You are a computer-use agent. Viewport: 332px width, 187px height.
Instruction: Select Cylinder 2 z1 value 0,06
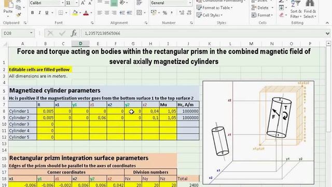pyautogui.click(x=98, y=118)
